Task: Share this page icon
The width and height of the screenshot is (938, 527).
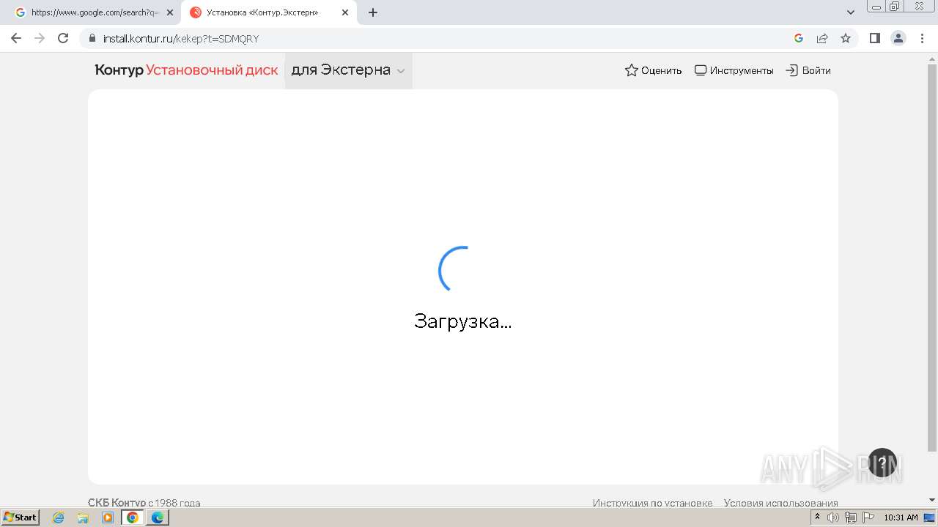Action: (x=822, y=38)
